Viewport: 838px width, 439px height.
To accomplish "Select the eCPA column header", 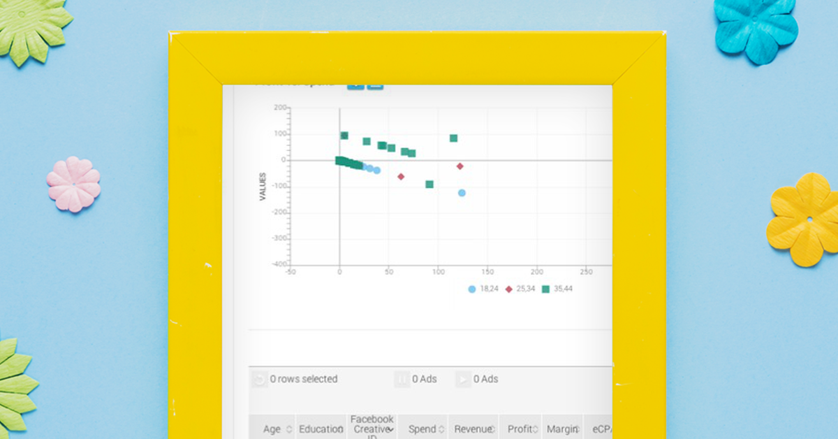I will click(602, 429).
